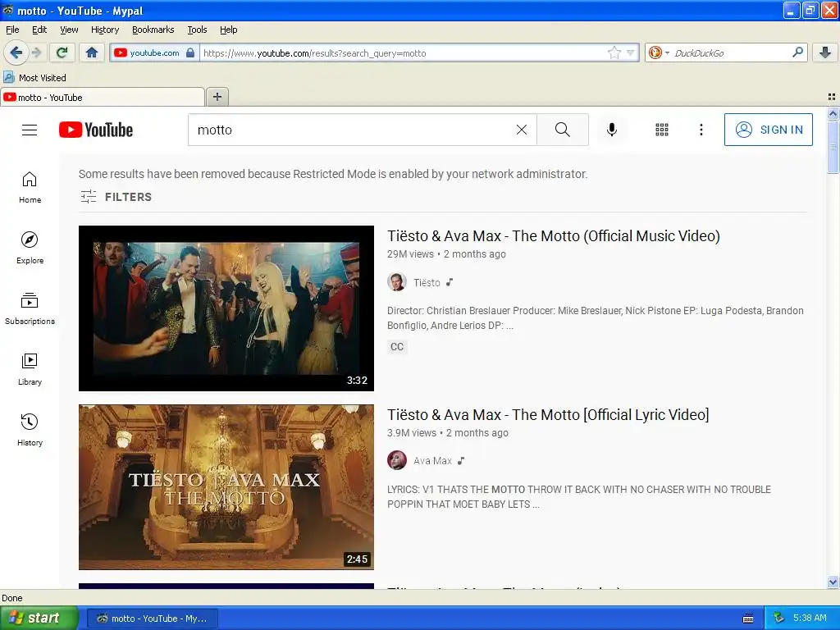Image resolution: width=840 pixels, height=630 pixels.
Task: Click the SIGN IN button
Action: point(768,130)
